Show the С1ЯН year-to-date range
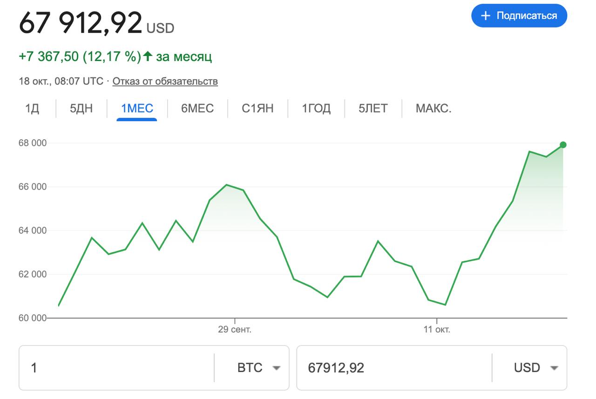596x399 pixels. (257, 108)
